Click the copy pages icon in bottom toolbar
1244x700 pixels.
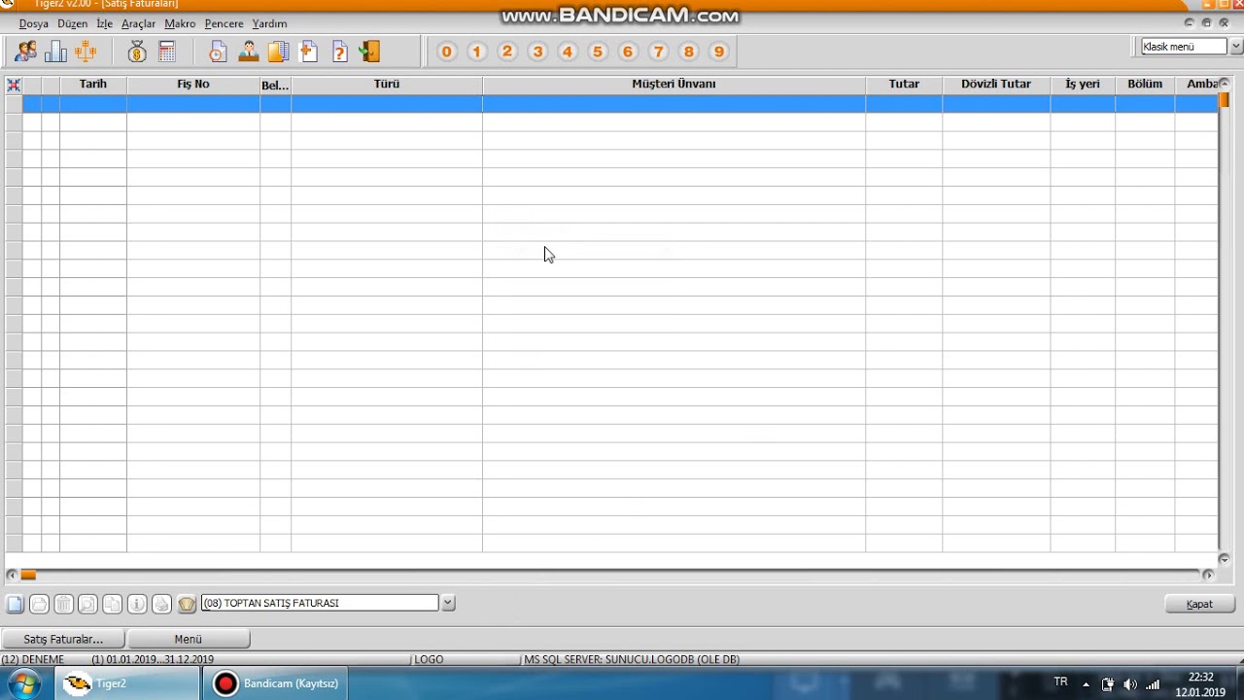coord(112,604)
